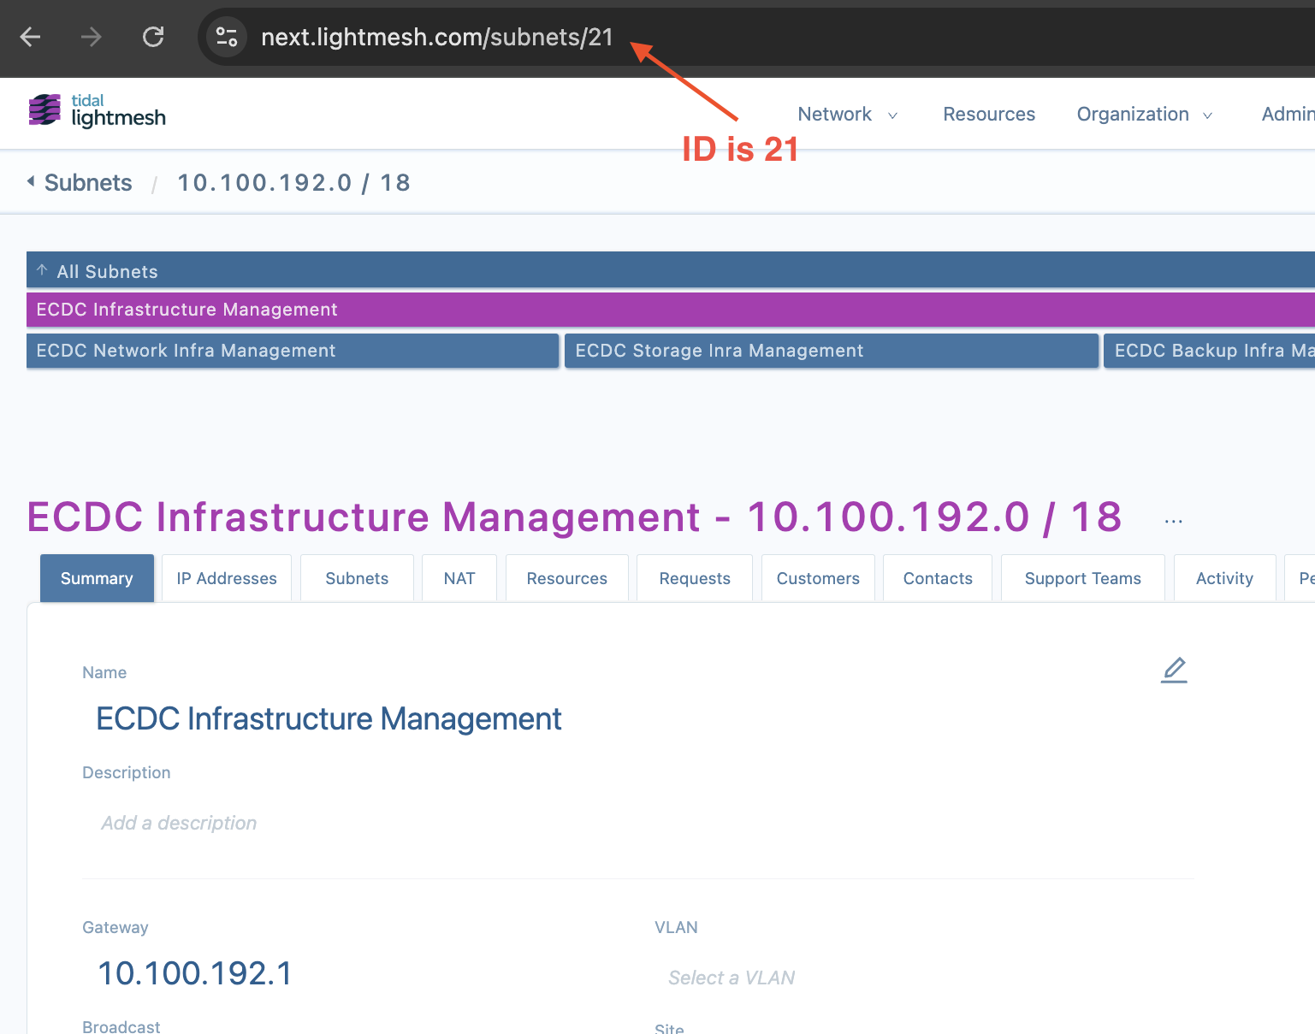Image resolution: width=1315 pixels, height=1034 pixels.
Task: Open the Network top navigation menu
Action: point(847,114)
